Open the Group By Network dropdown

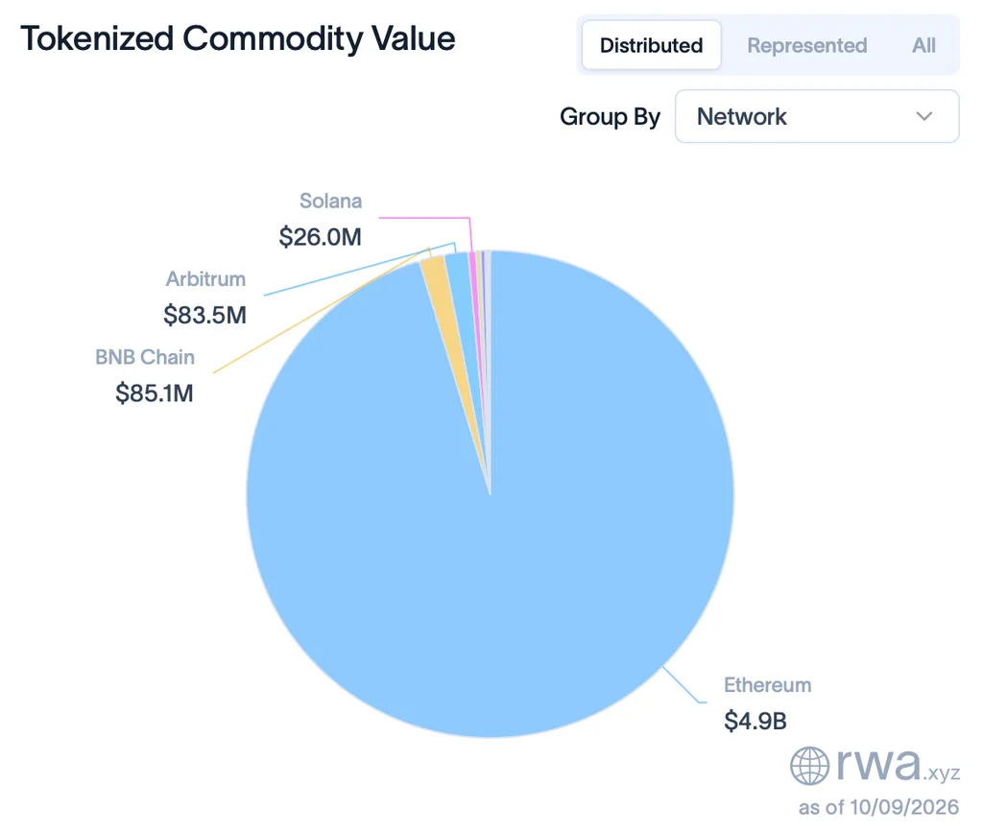[x=817, y=116]
